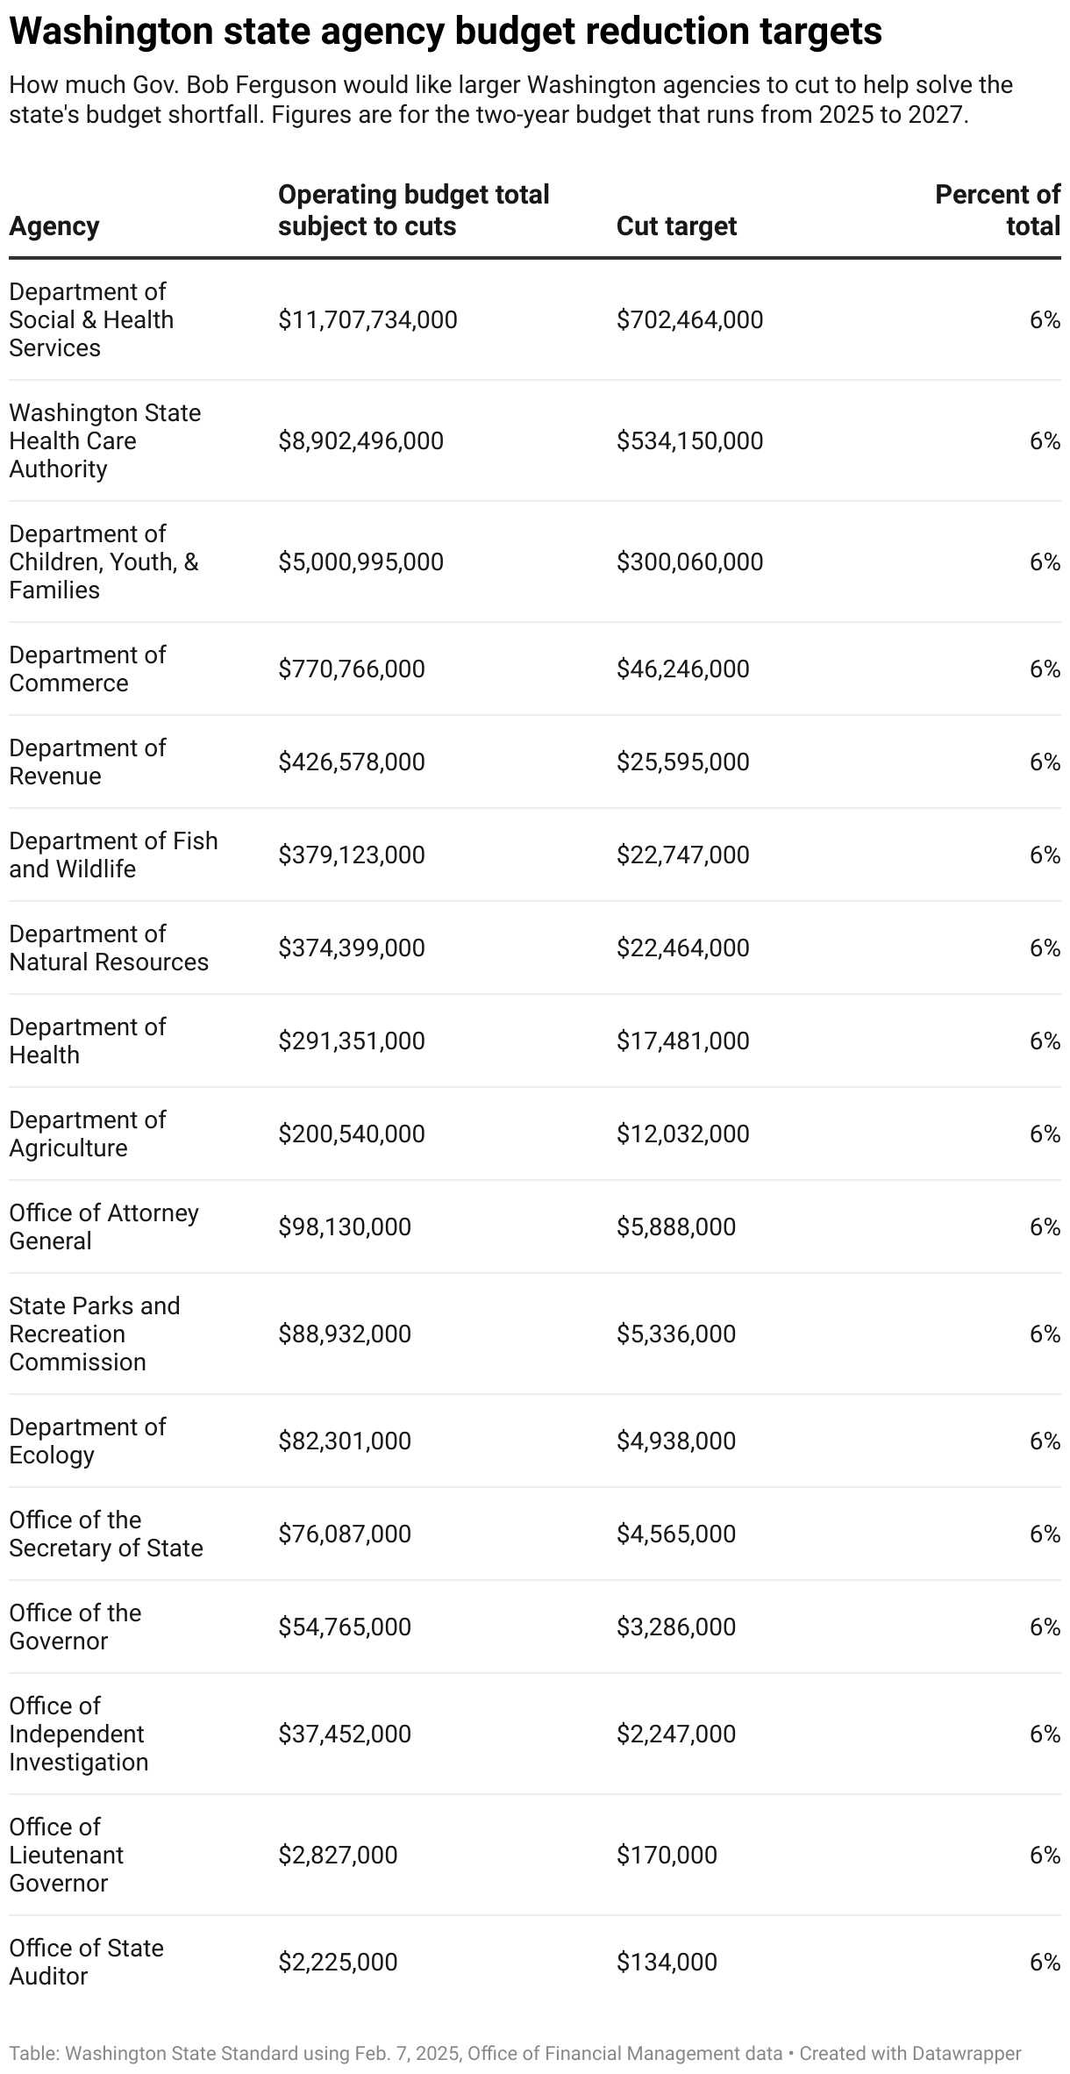Click the $291,351,000 operating budget cell
Image resolution: width=1070 pixels, height=2074 pixels.
(351, 1041)
